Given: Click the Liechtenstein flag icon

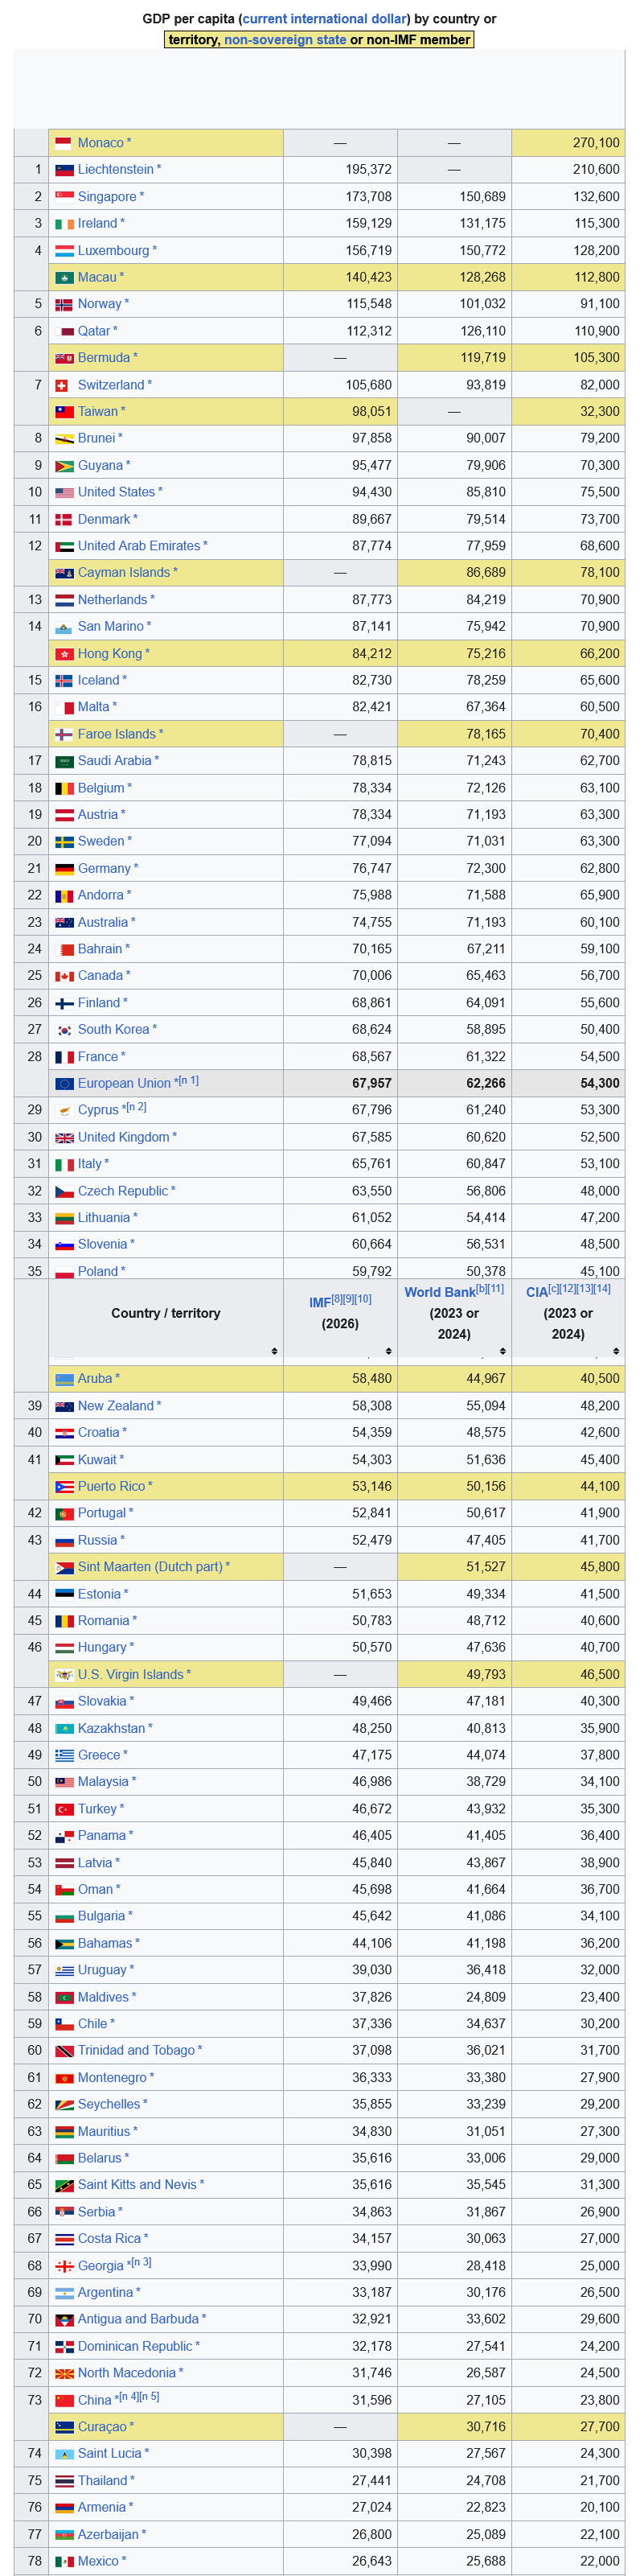Looking at the screenshot, I should point(64,170).
